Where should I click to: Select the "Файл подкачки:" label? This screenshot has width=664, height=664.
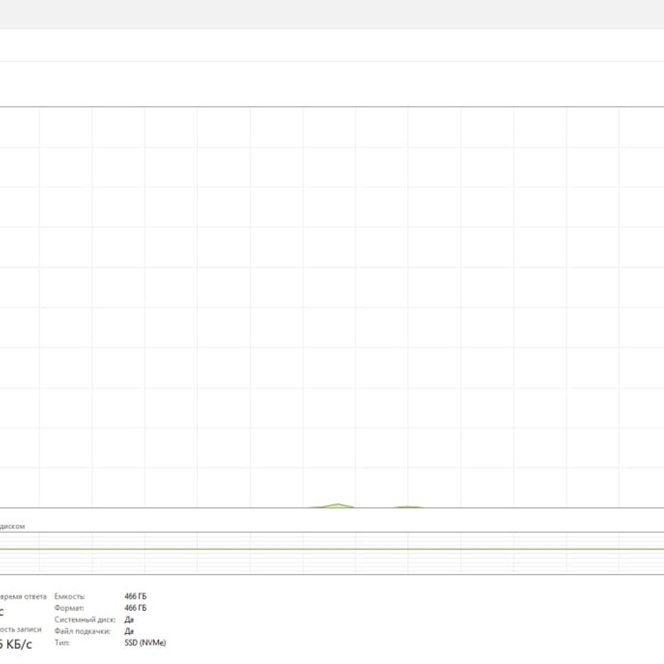[x=82, y=631]
